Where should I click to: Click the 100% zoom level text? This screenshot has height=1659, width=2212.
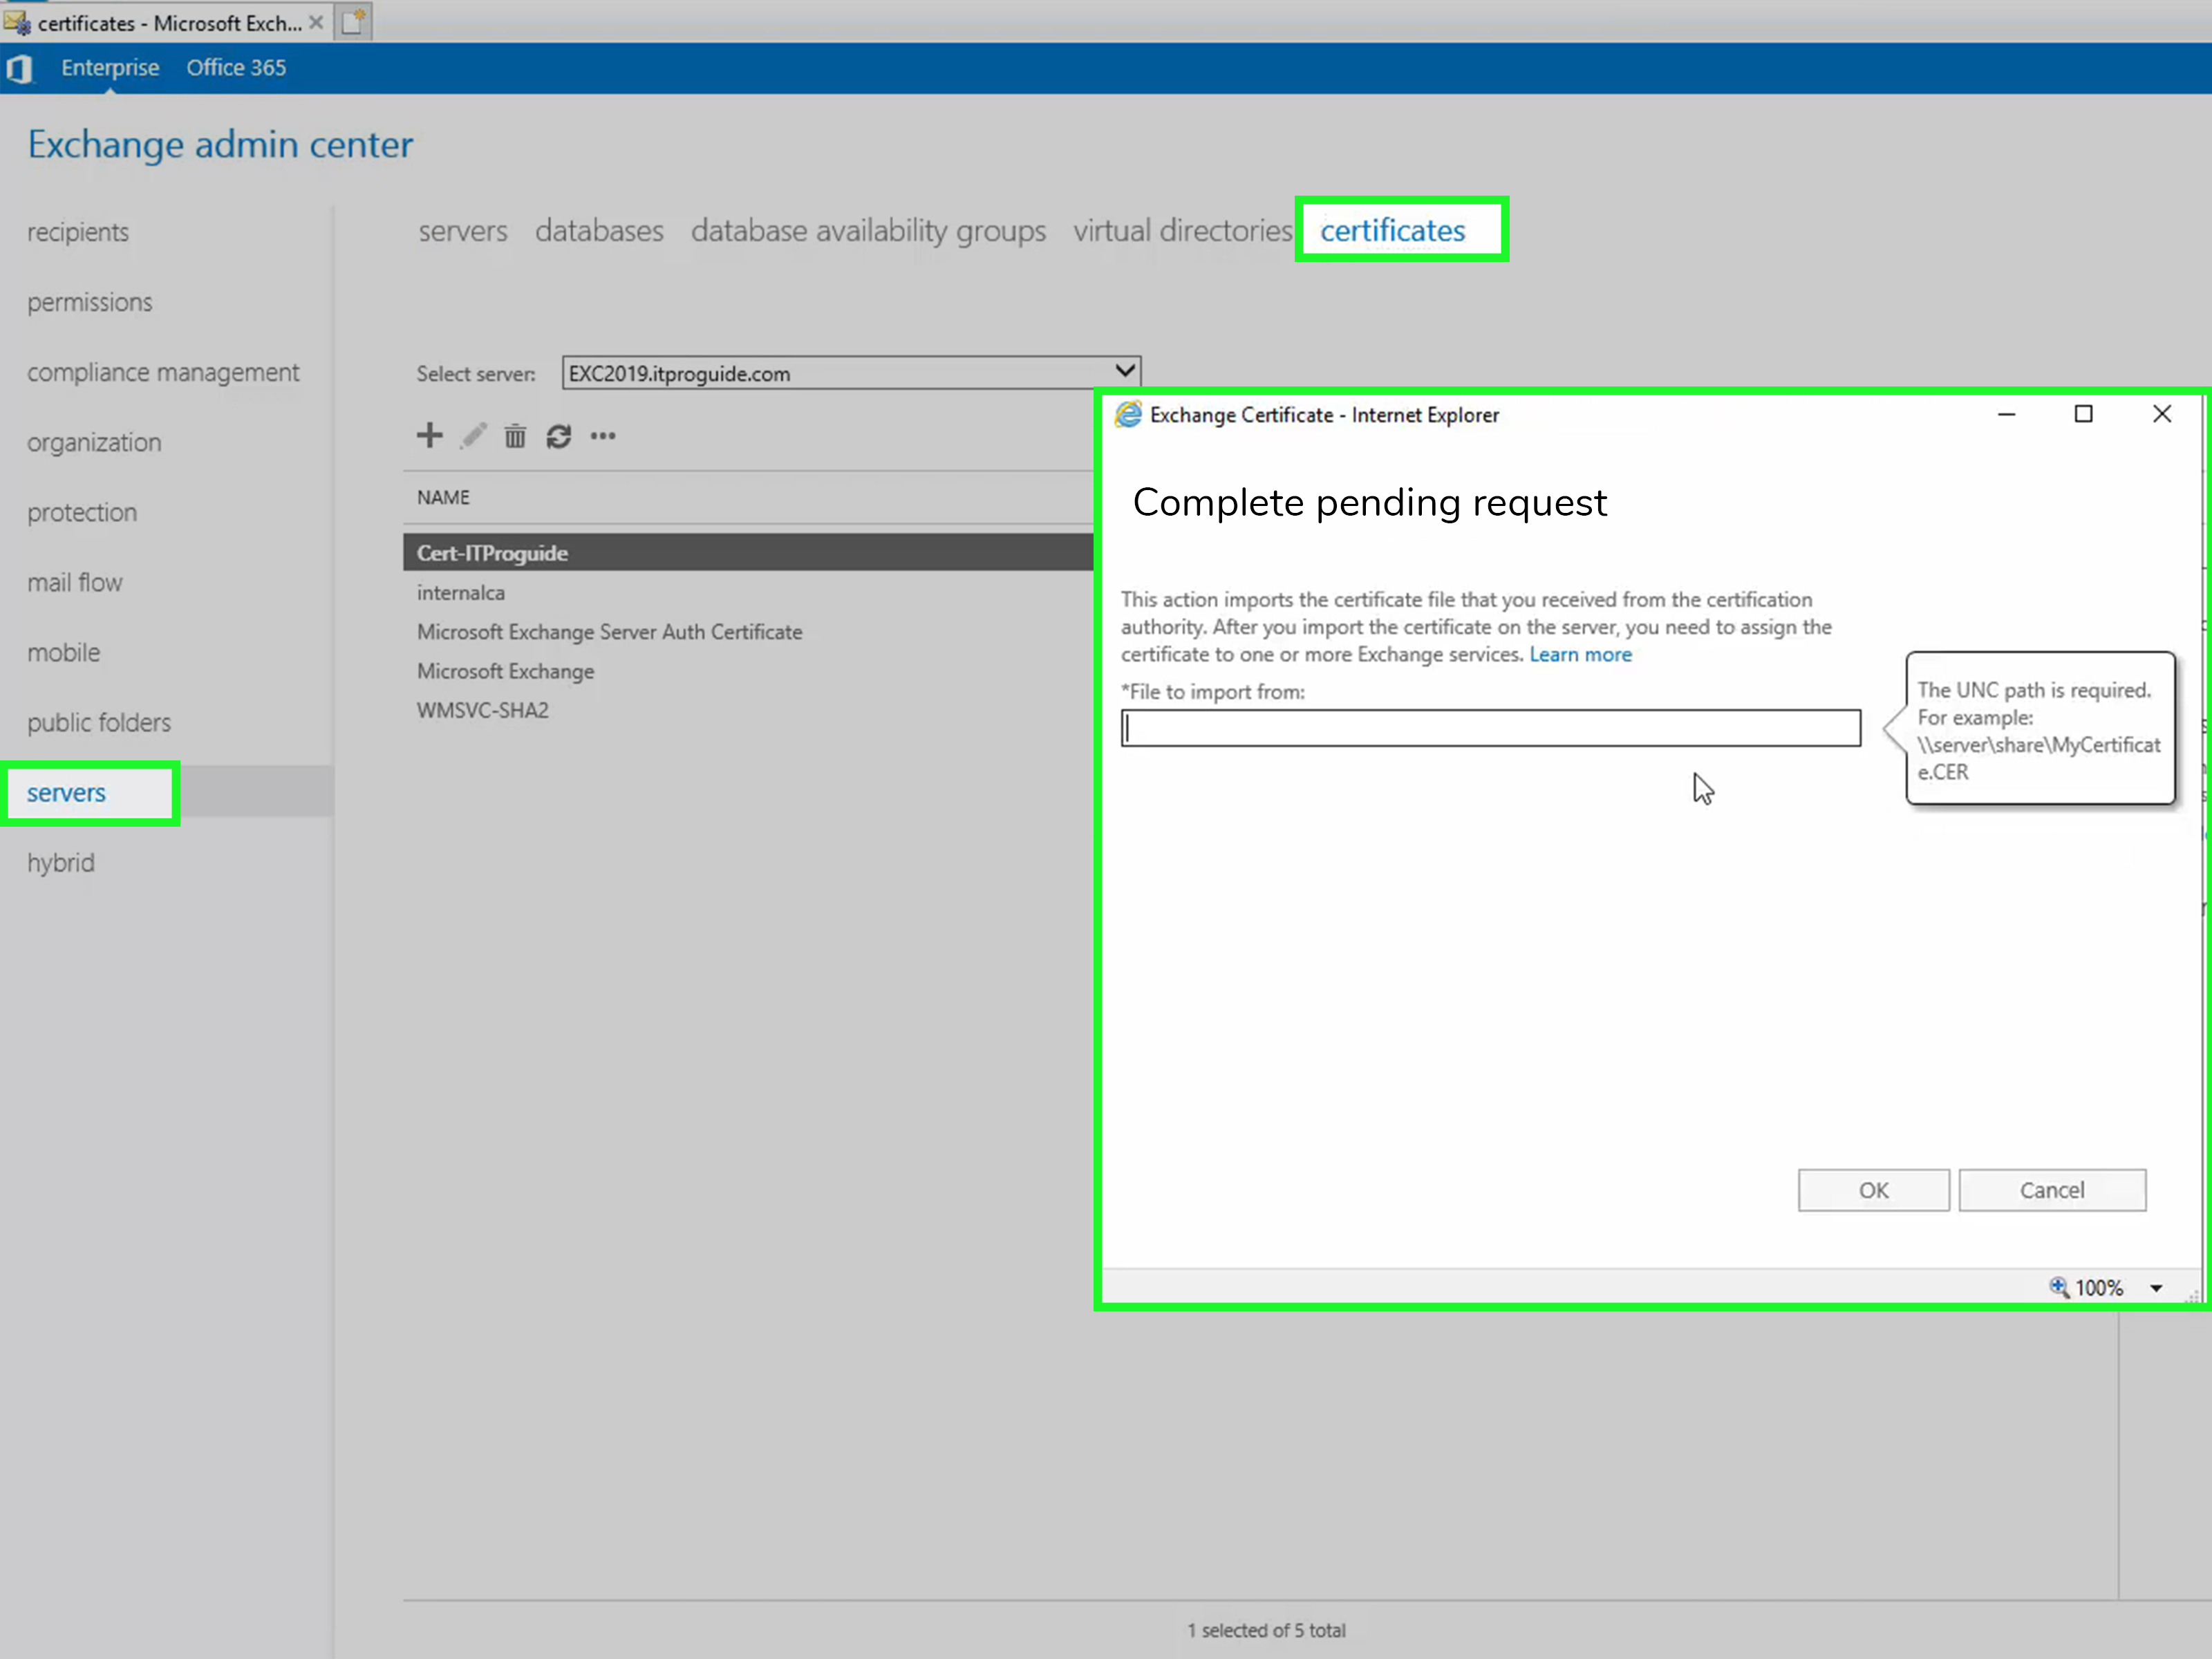(x=2099, y=1288)
